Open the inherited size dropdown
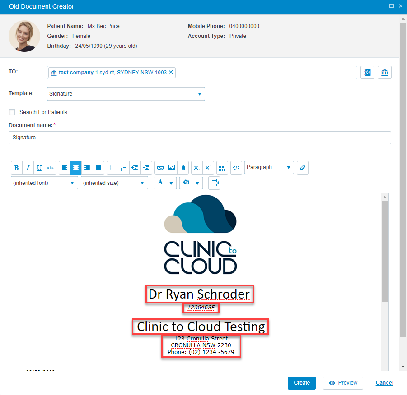Image resolution: width=407 pixels, height=395 pixels. click(114, 183)
